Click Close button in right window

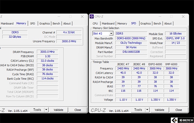(x=179, y=110)
